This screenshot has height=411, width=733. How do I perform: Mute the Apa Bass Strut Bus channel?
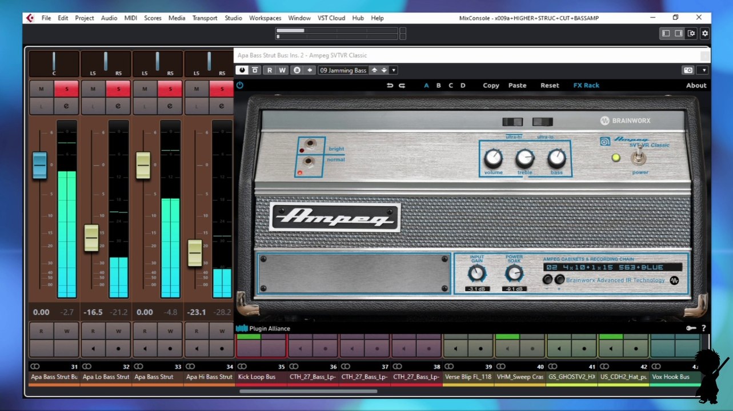point(42,89)
